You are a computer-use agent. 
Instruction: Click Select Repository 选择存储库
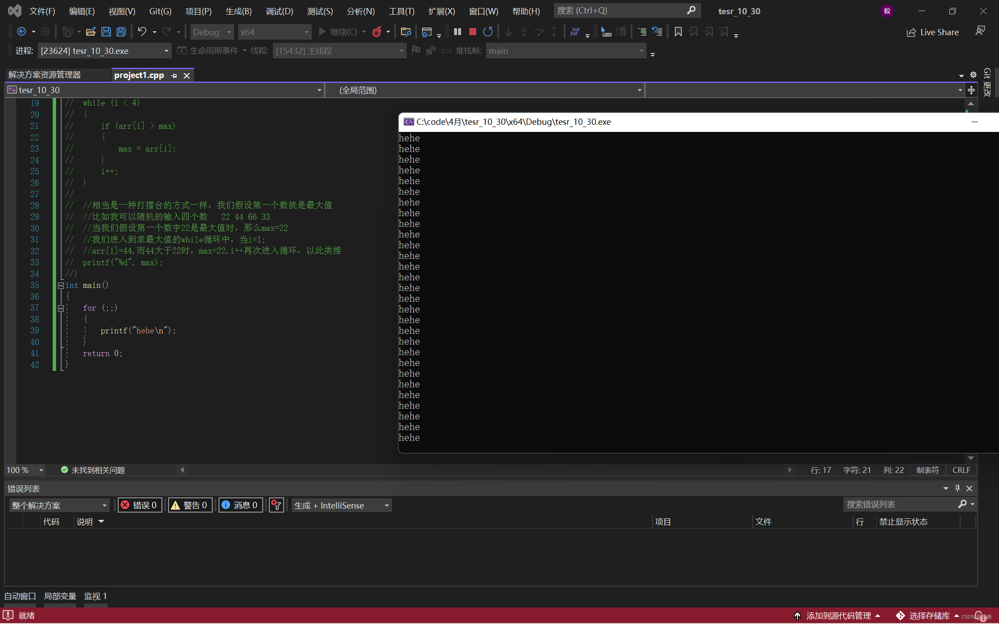[928, 616]
